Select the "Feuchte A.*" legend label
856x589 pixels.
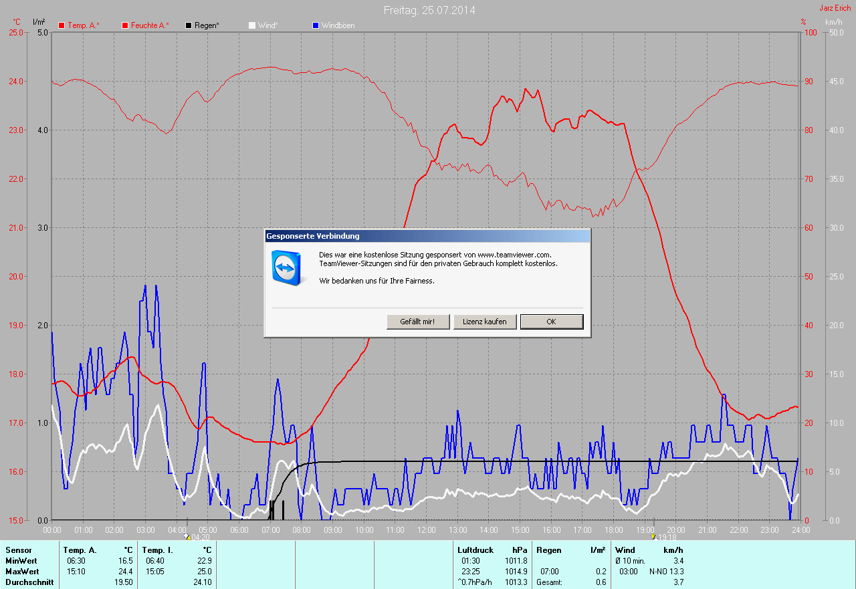pos(150,25)
